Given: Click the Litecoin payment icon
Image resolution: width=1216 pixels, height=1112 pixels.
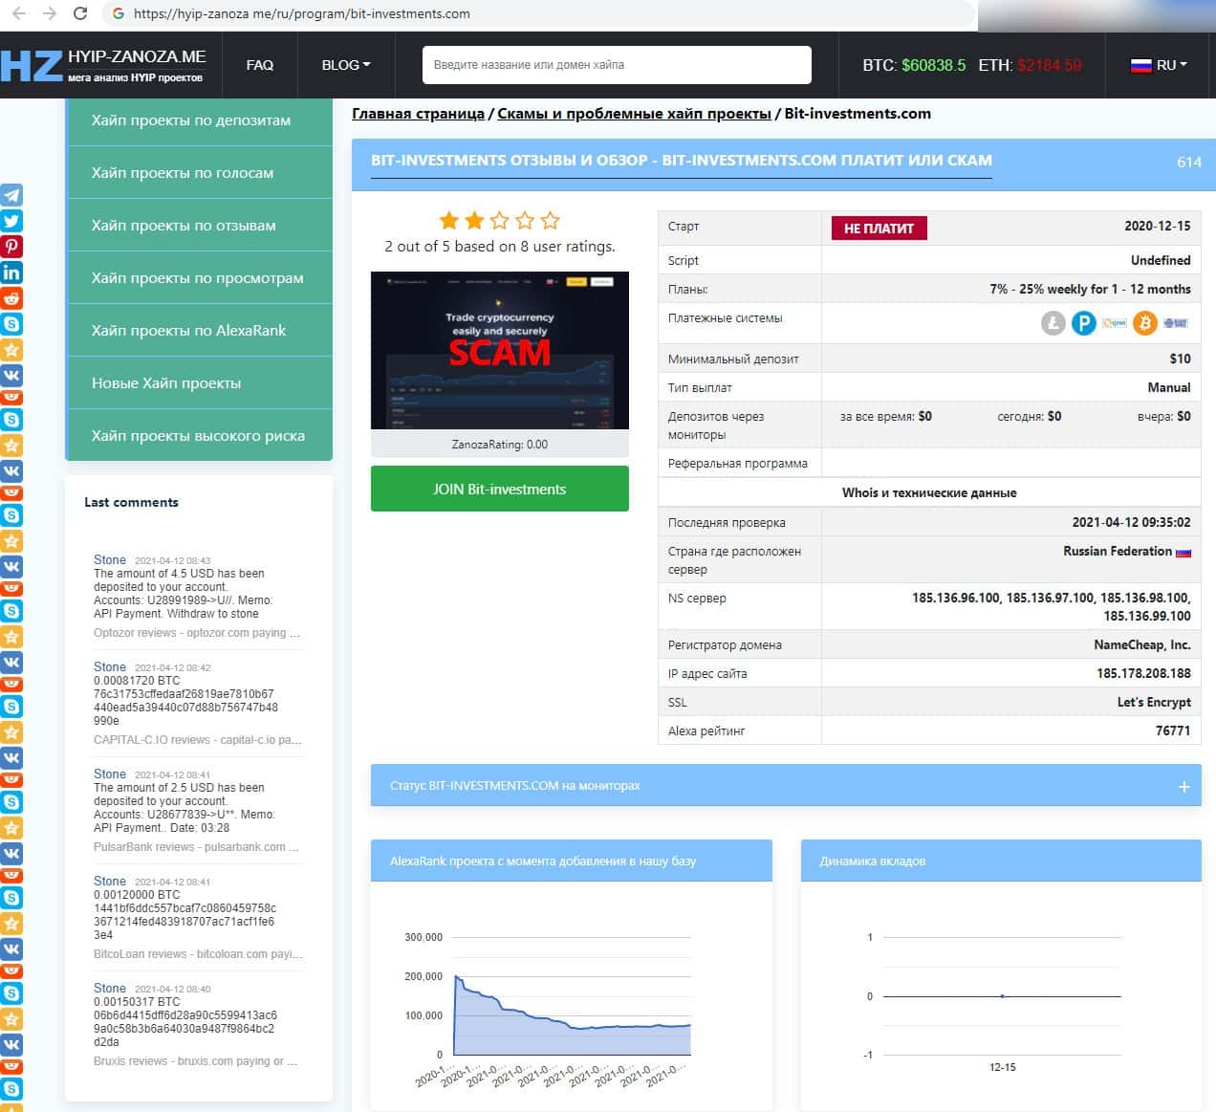Looking at the screenshot, I should pos(1053,323).
